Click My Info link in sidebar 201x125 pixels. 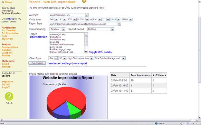pos(6,84)
